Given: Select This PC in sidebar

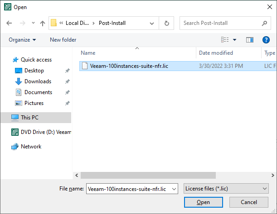Looking at the screenshot, I should click(36, 118).
